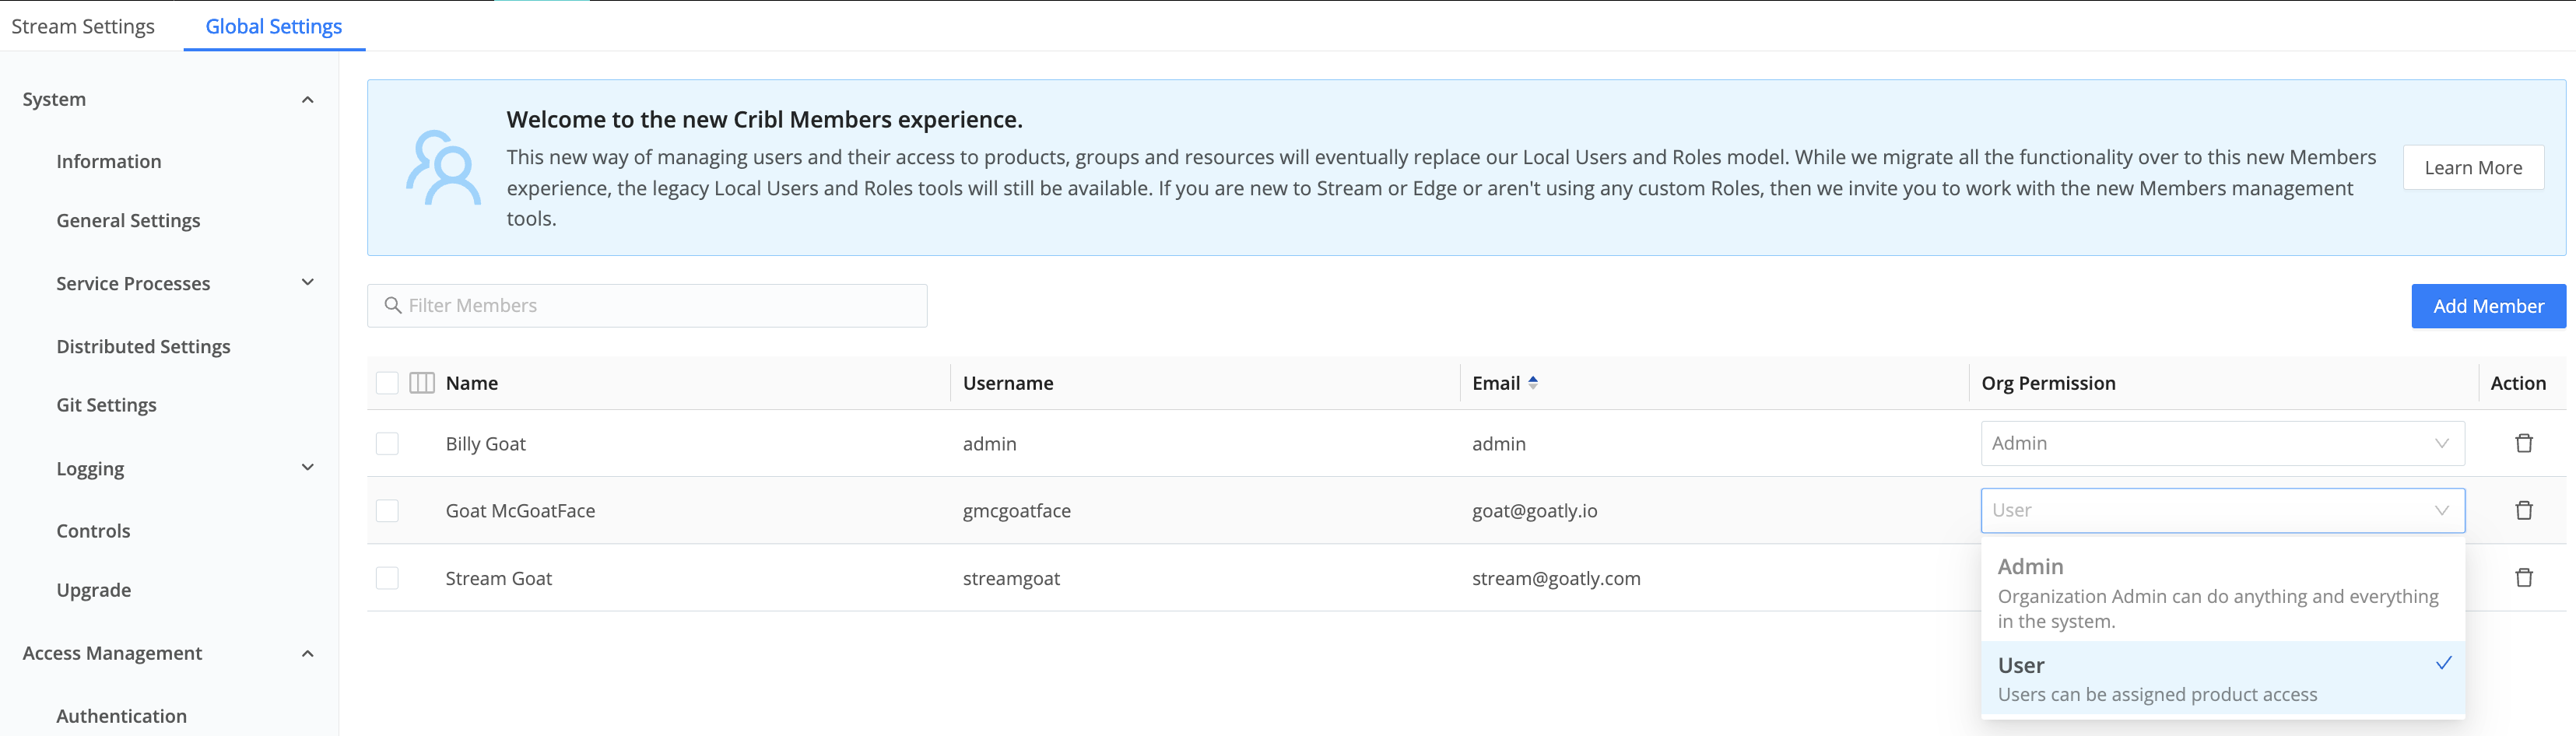Tick the select-all checkbox in table header
This screenshot has height=736, width=2576.
[x=387, y=383]
